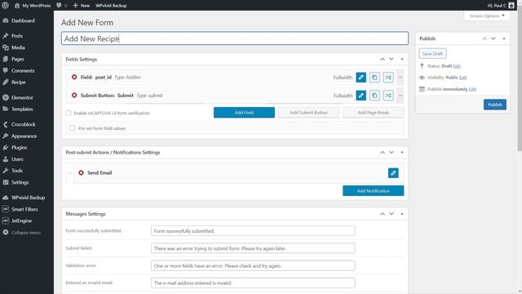Move Fields Settings panel up

coord(383,59)
